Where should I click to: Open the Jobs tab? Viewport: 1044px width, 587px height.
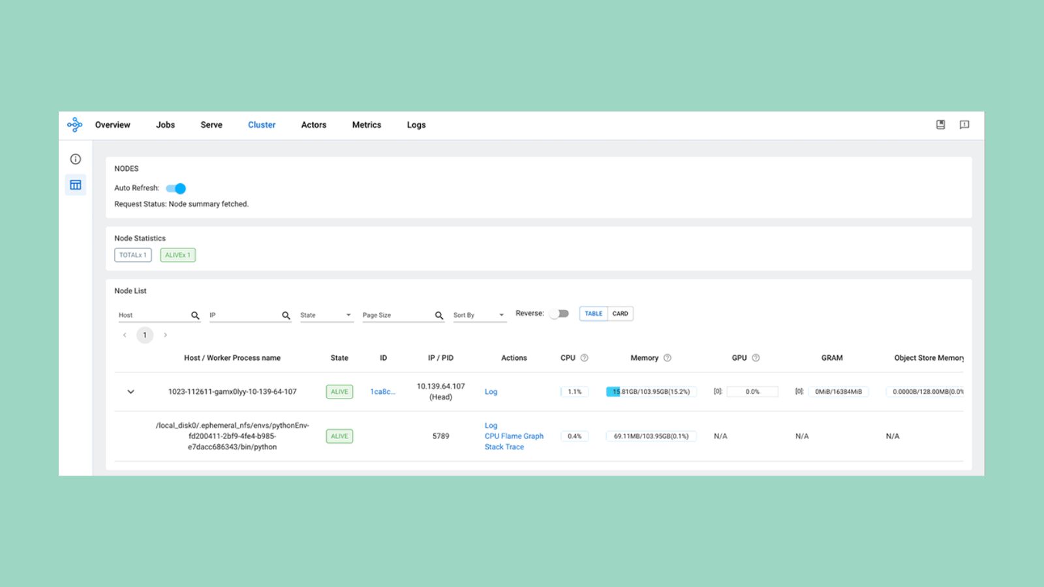tap(165, 125)
